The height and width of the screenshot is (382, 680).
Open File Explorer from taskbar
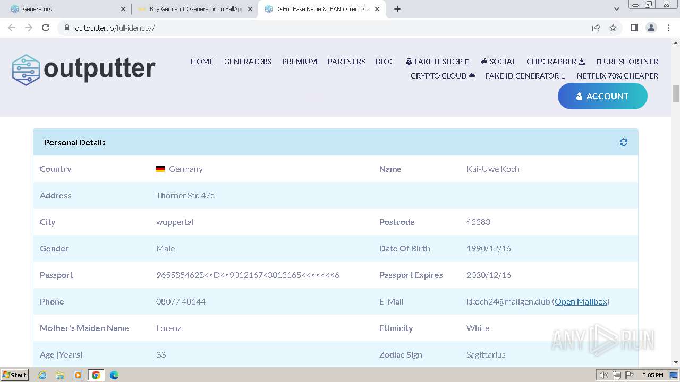click(x=60, y=375)
